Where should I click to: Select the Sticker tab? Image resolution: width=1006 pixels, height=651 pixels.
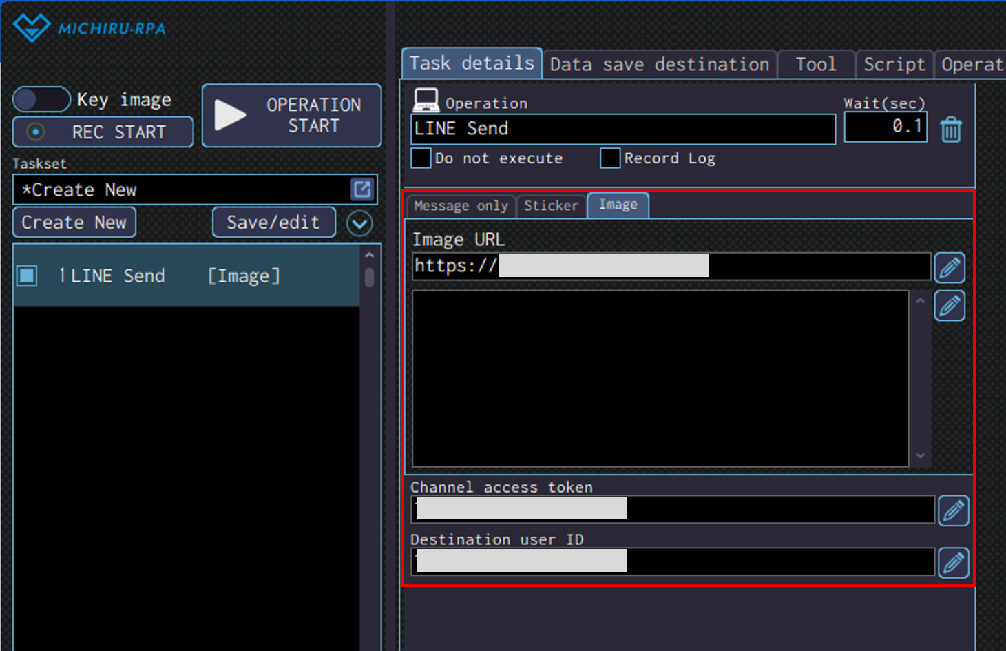[551, 205]
